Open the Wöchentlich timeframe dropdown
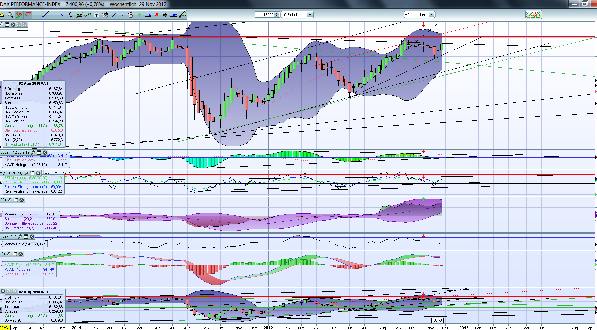This screenshot has width=597, height=330. 431,15
